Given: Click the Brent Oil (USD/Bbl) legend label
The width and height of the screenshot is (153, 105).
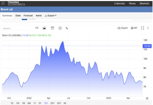Looking at the screenshot, I should click(12, 35).
